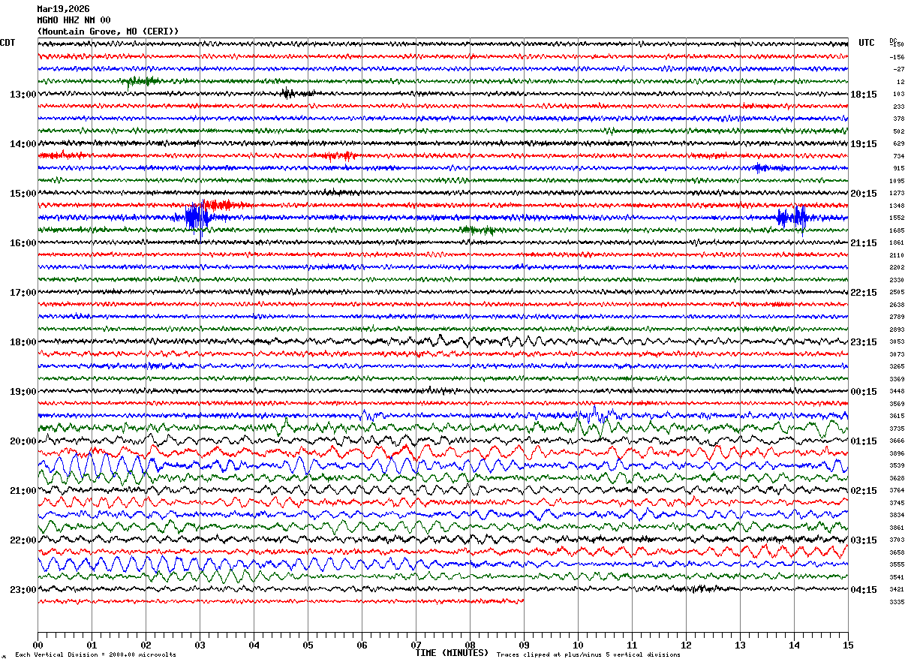The image size is (908, 665).
Task: Click the 18:15 UTC time label
Action: coord(863,95)
